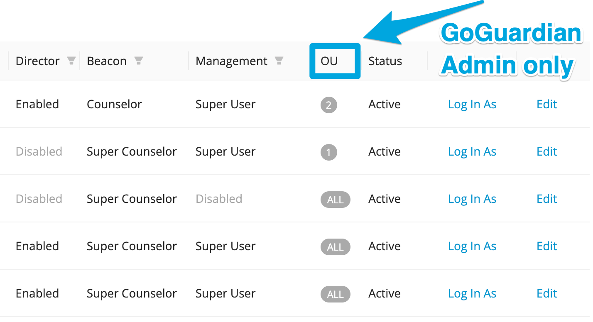This screenshot has width=593, height=322.
Task: Click the filter funnel next to Beacon
Action: [139, 61]
